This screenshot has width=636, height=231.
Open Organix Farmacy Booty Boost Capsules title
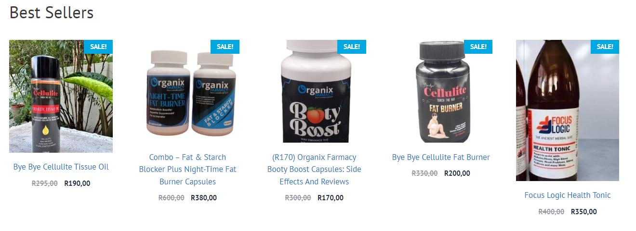pyautogui.click(x=314, y=170)
